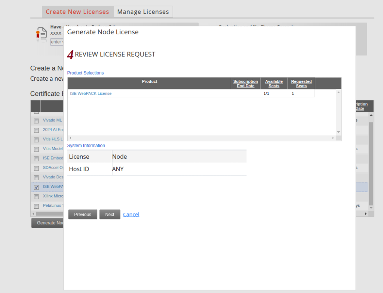Click the Host ID row label
This screenshot has width=383, height=293.
(79, 169)
